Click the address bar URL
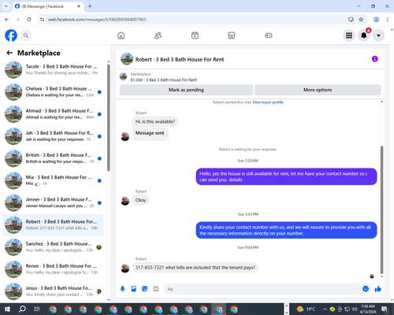Viewport: 394px width, 315px height. [97, 20]
